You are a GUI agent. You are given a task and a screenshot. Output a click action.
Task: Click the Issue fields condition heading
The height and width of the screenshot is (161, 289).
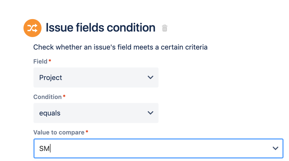[100, 28]
